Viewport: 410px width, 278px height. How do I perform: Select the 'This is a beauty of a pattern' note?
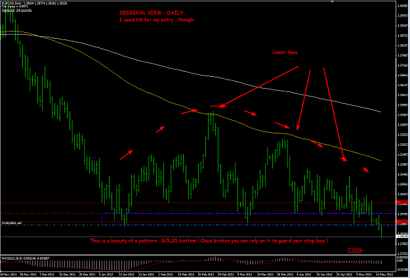pyautogui.click(x=209, y=241)
